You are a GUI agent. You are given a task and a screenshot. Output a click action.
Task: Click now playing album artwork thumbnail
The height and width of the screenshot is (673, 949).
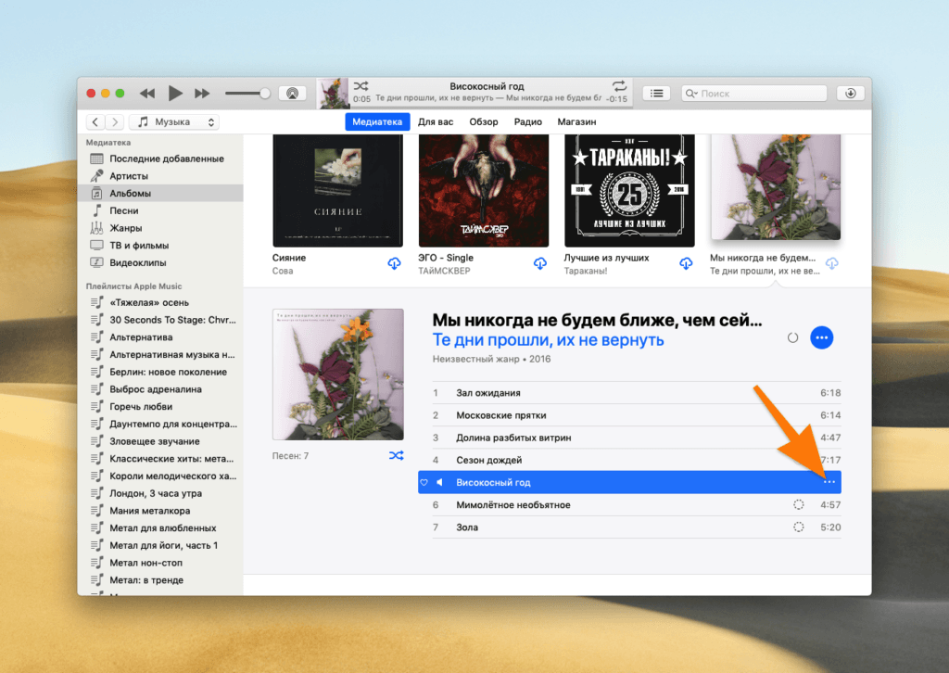[334, 94]
